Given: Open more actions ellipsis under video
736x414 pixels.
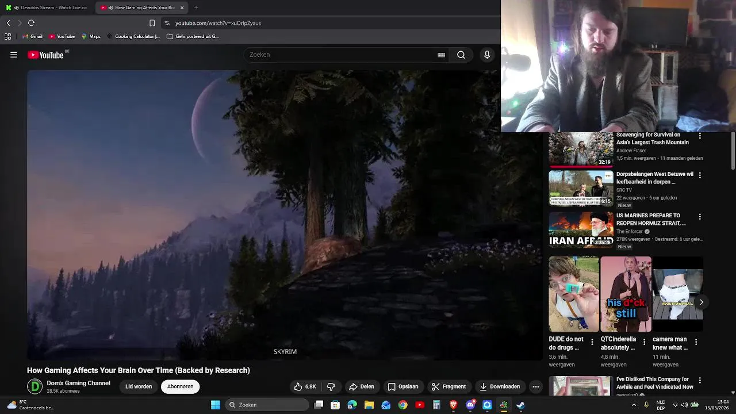Looking at the screenshot, I should [535, 386].
